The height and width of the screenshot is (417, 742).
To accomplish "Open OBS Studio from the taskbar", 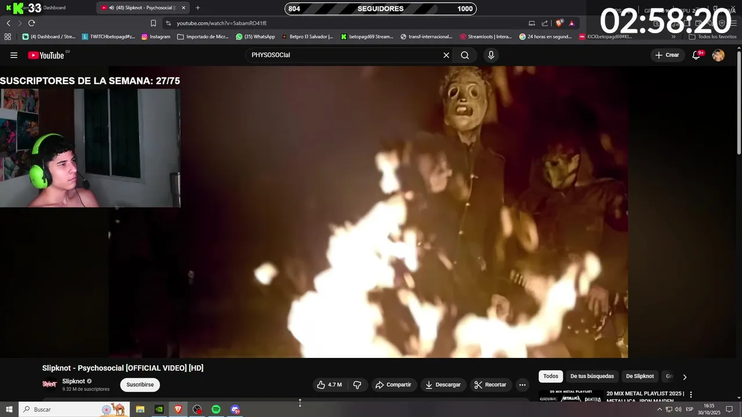I will [197, 409].
